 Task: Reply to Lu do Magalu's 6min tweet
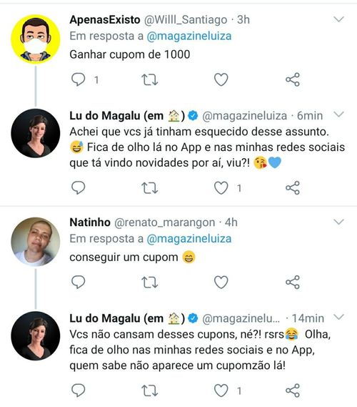point(79,187)
